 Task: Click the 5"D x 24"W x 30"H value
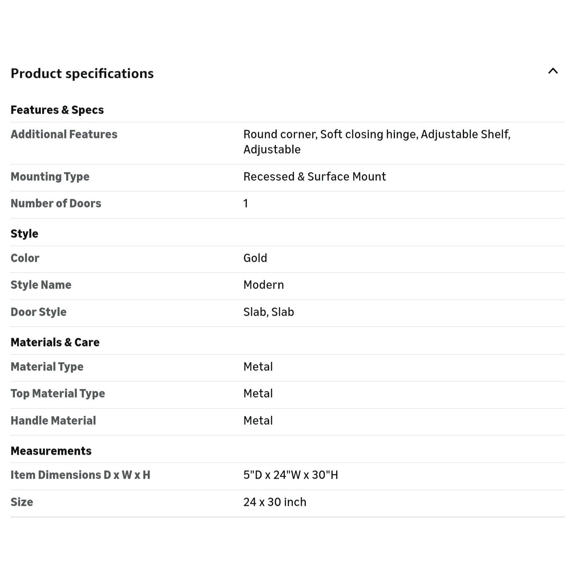[290, 475]
